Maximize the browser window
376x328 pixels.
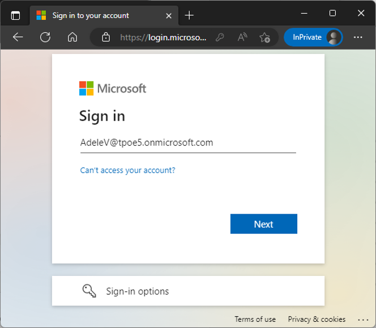332,13
